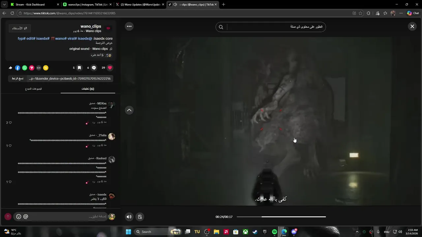
Task: Open Discord from the taskbar
Action: tap(294, 232)
